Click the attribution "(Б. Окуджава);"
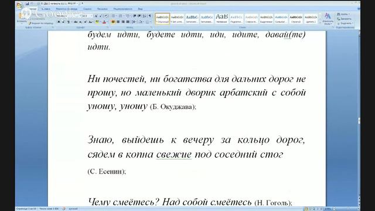The image size is (375, 211). point(173,107)
